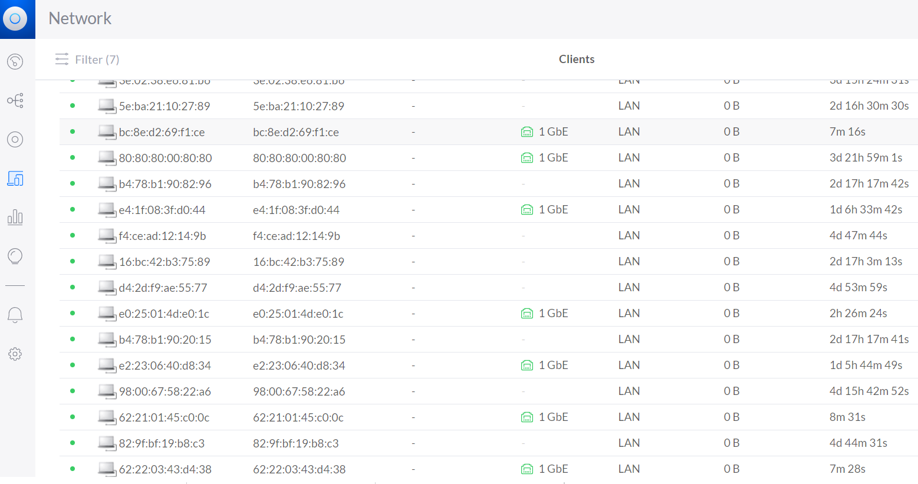Open the Statistics bar chart icon
The width and height of the screenshot is (918, 484).
pyautogui.click(x=15, y=218)
